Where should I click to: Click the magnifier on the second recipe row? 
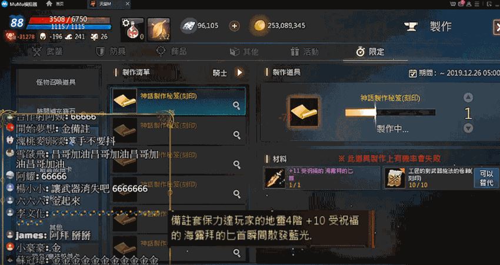coord(236,135)
